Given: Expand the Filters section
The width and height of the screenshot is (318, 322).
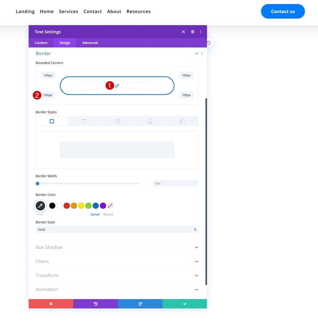Looking at the screenshot, I should coord(117,261).
